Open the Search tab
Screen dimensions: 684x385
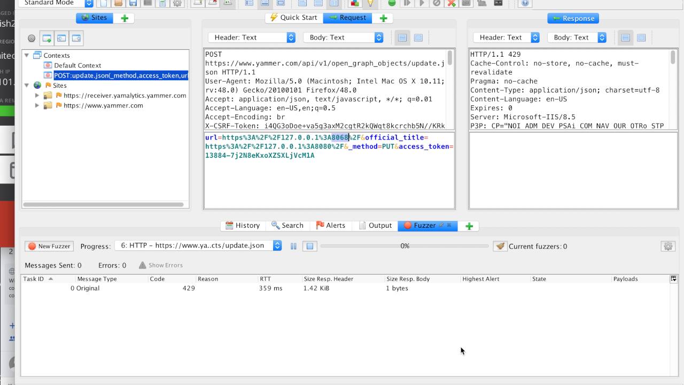(x=287, y=226)
